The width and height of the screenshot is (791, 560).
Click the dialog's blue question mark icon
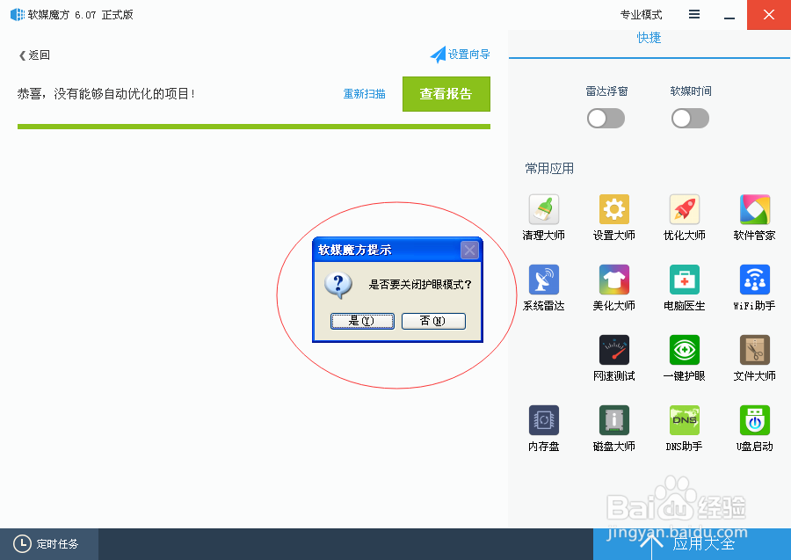(x=338, y=285)
